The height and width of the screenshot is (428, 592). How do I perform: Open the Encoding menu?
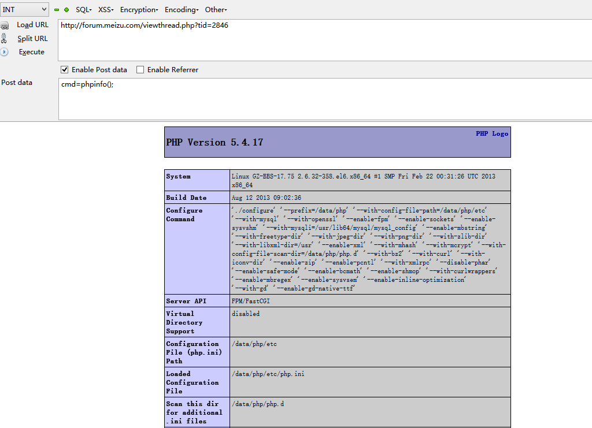182,10
